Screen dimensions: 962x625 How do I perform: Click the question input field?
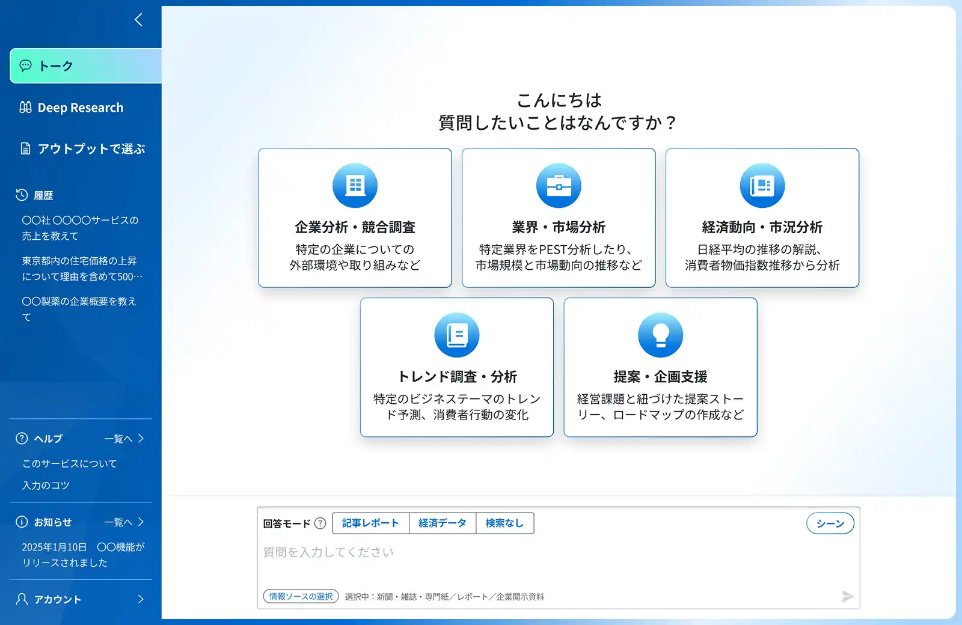tap(541, 552)
